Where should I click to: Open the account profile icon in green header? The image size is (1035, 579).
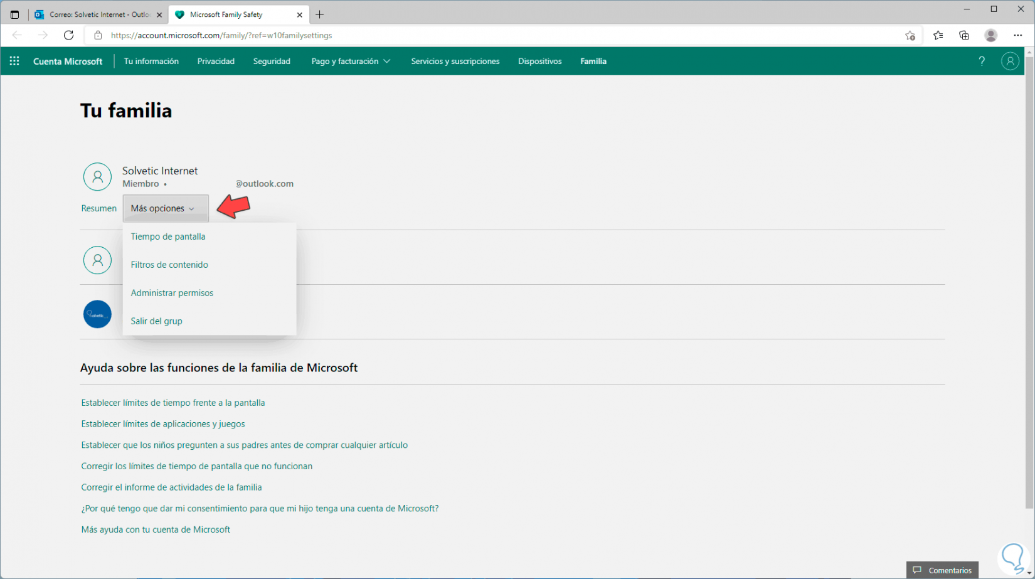[1010, 61]
